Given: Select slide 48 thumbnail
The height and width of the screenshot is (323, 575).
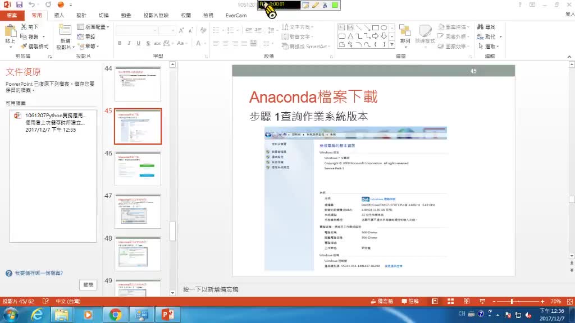Looking at the screenshot, I should (138, 254).
